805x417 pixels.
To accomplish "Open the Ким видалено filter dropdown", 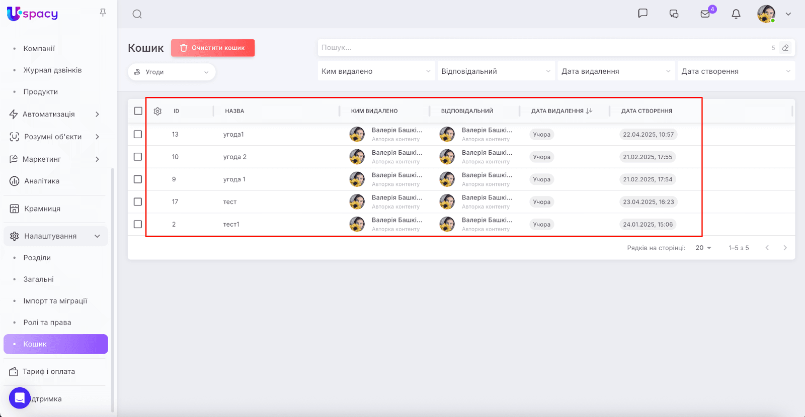I will click(376, 71).
